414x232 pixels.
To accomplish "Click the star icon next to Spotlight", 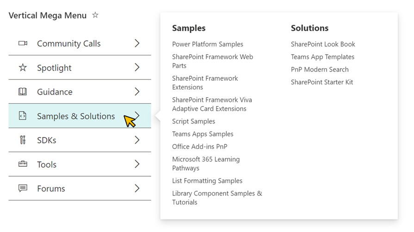I will (x=23, y=67).
